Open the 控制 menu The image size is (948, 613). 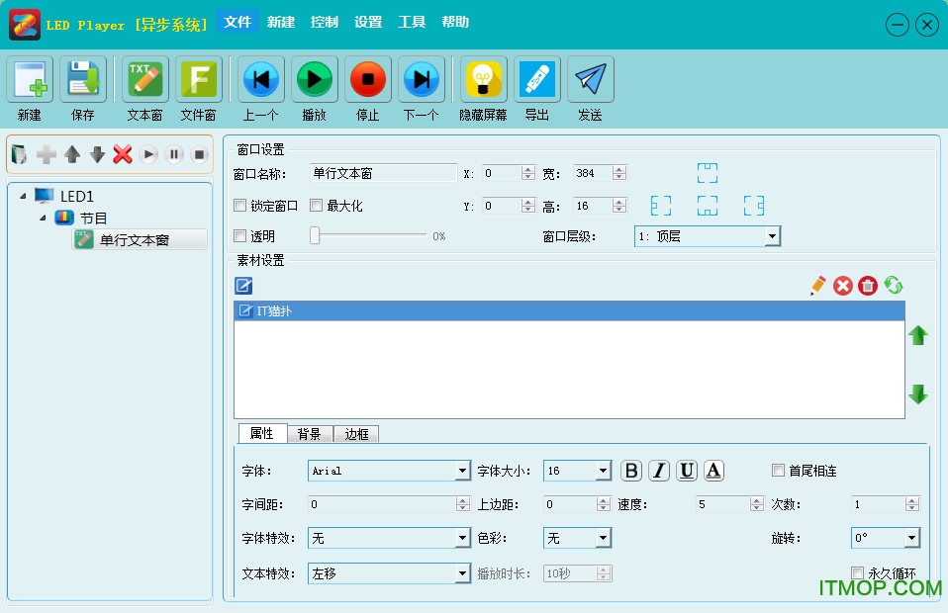325,22
